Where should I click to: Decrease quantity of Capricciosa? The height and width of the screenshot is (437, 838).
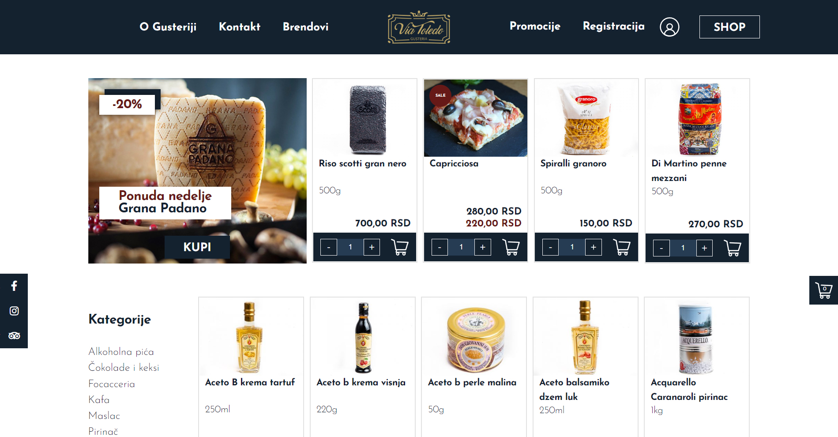pos(440,247)
